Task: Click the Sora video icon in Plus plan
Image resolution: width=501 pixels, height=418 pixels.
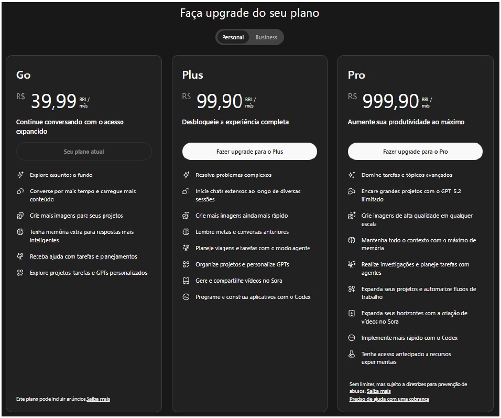Action: [186, 281]
